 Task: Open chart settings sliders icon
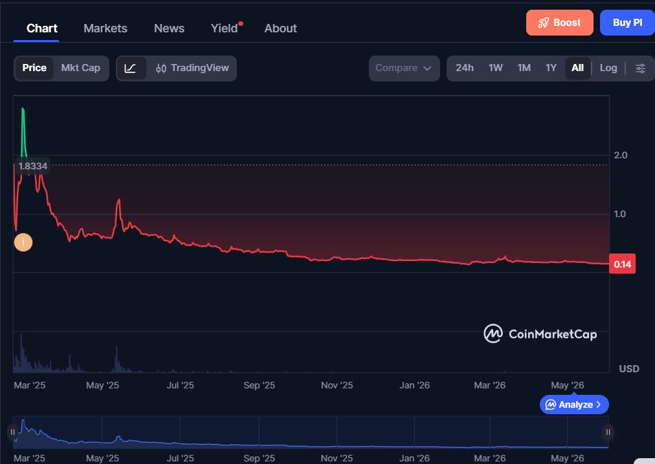pos(640,68)
